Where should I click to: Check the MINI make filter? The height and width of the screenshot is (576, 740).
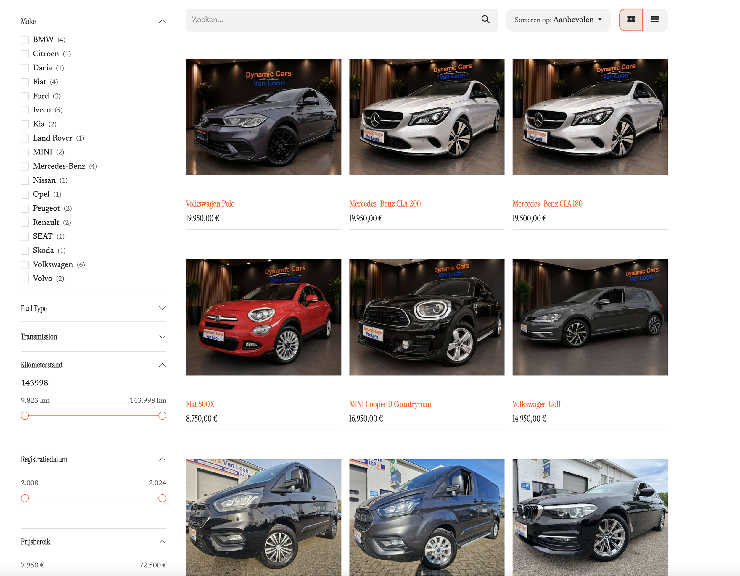pyautogui.click(x=25, y=152)
